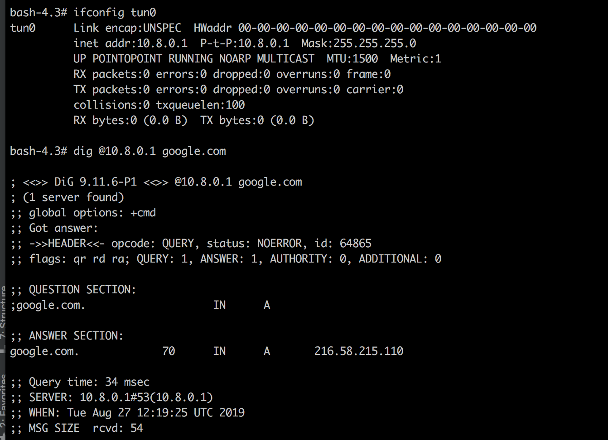The width and height of the screenshot is (608, 440).
Task: Click the ANSWER SECTION heading line
Action: (67, 336)
